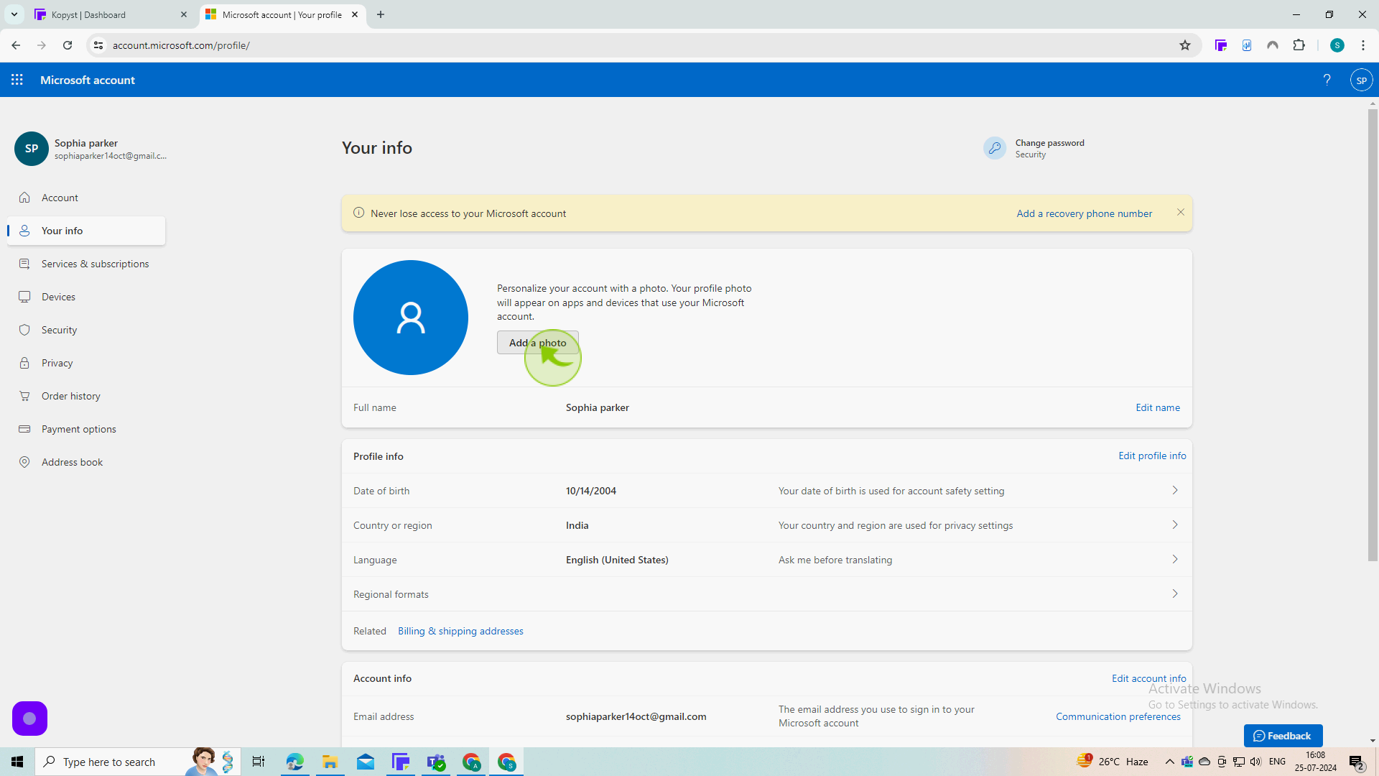The width and height of the screenshot is (1379, 776).
Task: Open Chrome three-dot menu
Action: (x=1363, y=45)
